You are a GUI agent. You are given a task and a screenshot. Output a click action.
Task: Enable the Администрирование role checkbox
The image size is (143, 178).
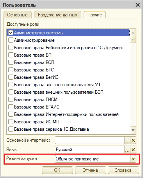tap(11, 40)
